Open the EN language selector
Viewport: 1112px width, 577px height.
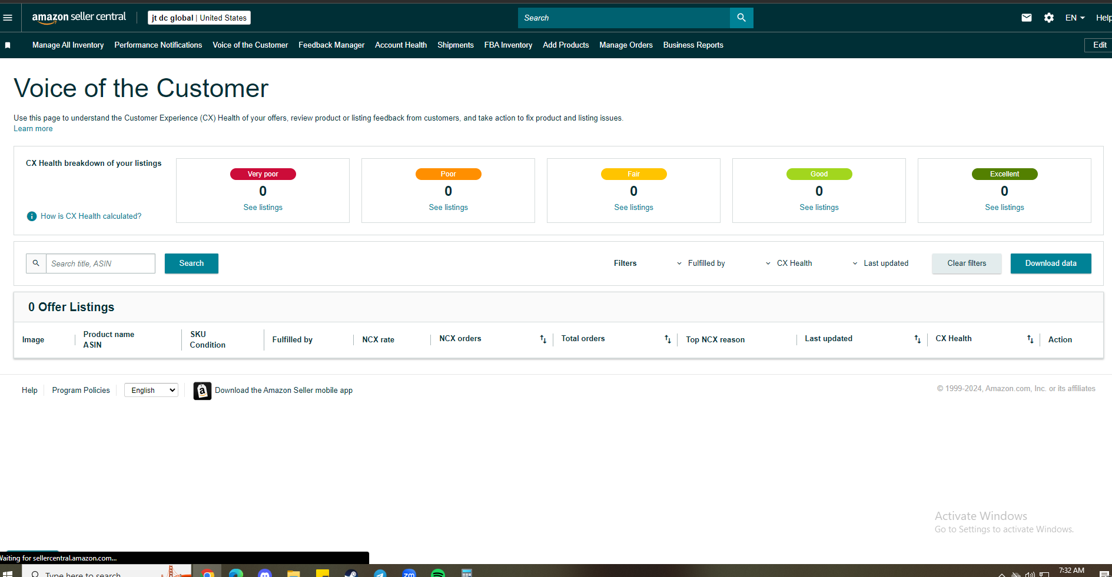(x=1075, y=18)
